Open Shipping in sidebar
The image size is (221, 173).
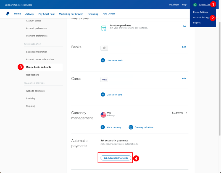click(30, 106)
